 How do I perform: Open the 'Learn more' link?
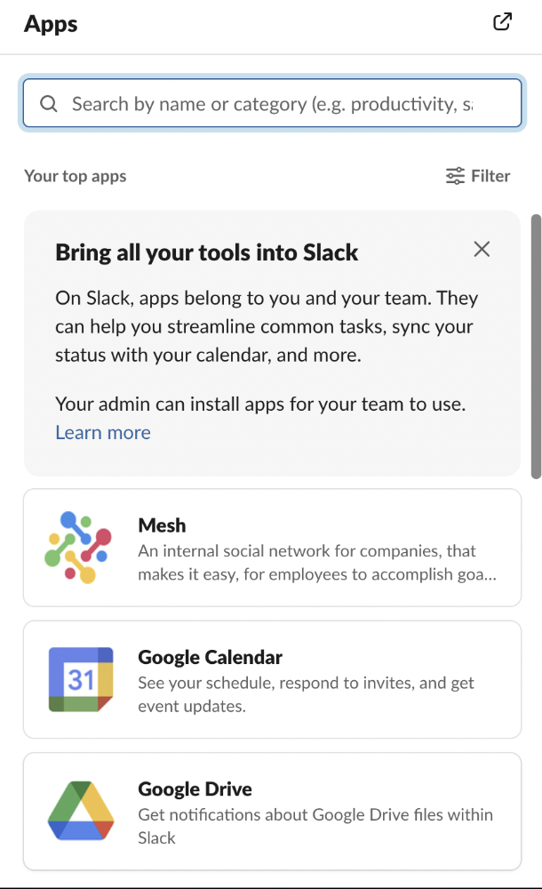click(102, 432)
